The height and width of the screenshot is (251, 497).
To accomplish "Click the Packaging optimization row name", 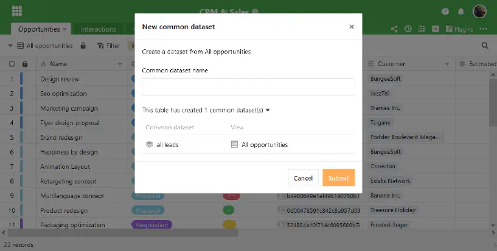I will (72, 225).
